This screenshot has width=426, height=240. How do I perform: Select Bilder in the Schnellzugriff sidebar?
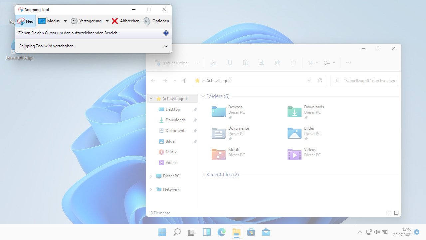click(x=171, y=141)
